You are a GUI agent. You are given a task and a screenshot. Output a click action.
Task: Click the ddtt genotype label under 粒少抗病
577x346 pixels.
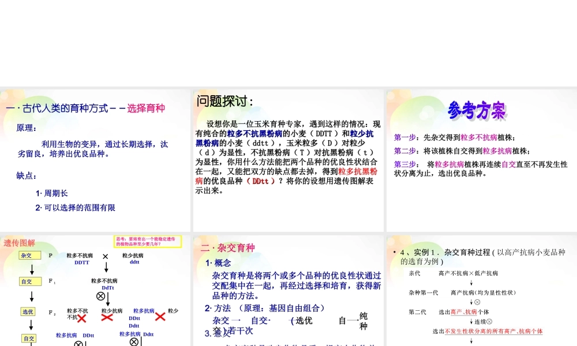(x=134, y=262)
